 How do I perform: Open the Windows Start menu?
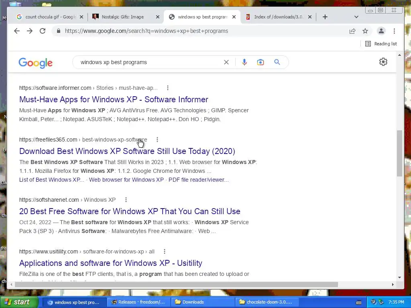[19, 302]
